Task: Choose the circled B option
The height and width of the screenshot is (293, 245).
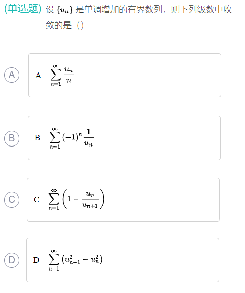Action: (12, 138)
